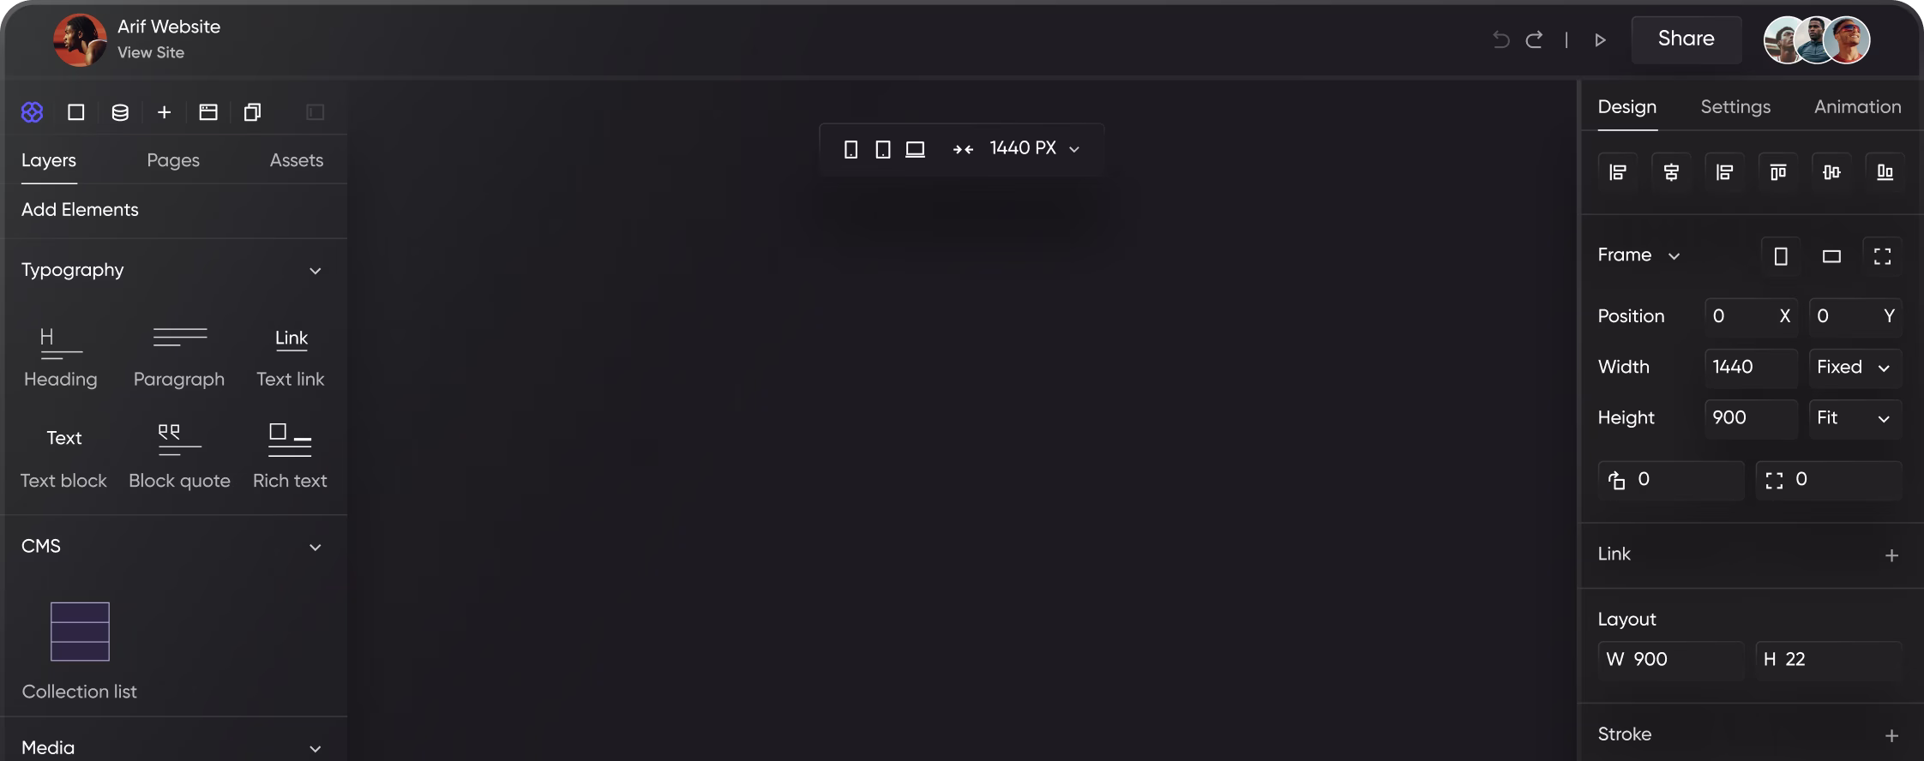Select the laptop desktop viewport icon
Viewport: 1924px width, 761px height.
tap(915, 149)
